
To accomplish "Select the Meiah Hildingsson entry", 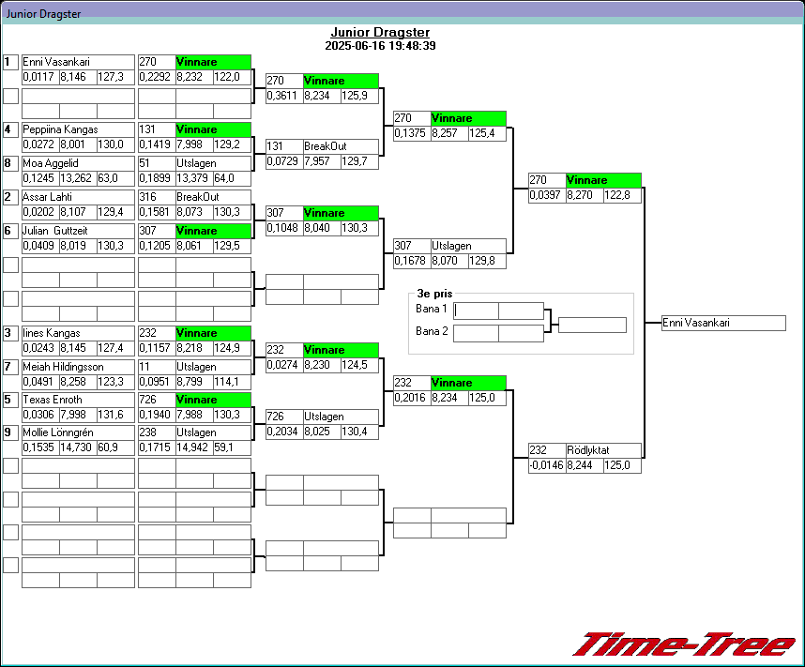I will (x=78, y=367).
